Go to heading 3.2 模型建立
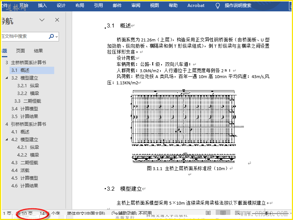Viewport: 293px width, 220px height. 25,78
